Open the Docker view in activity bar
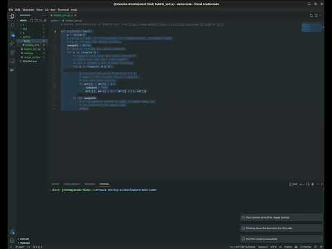The image size is (332, 249). pyautogui.click(x=12, y=70)
